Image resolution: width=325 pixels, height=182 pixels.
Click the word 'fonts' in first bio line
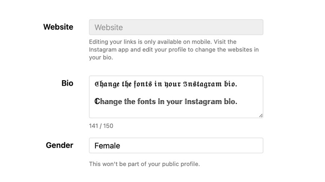(143, 84)
